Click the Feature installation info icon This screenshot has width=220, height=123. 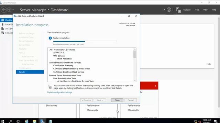(50, 38)
